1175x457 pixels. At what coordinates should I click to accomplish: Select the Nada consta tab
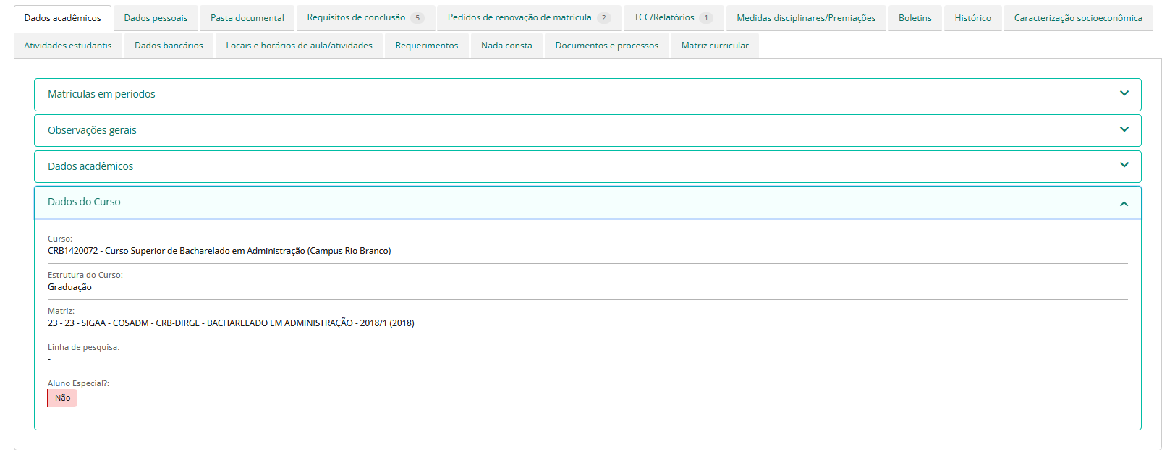tap(506, 46)
